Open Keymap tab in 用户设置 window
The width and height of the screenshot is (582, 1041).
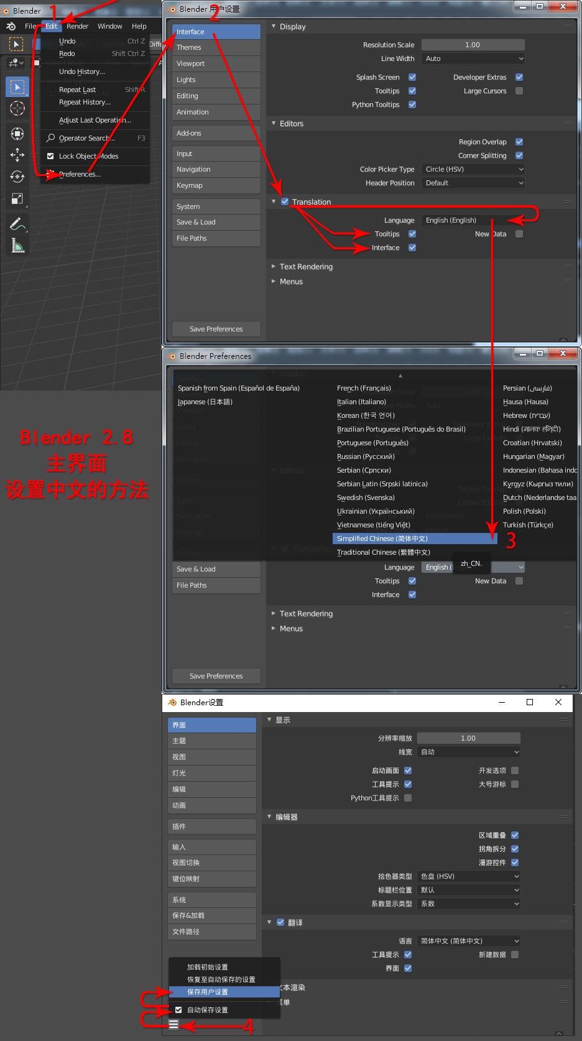pyautogui.click(x=216, y=185)
